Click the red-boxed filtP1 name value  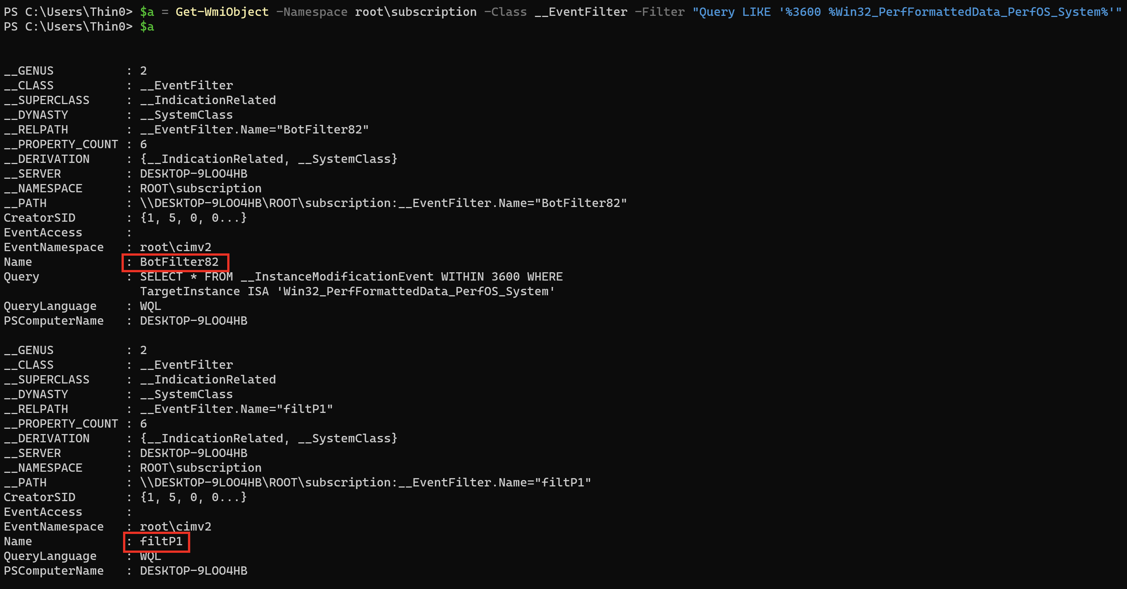click(x=161, y=541)
